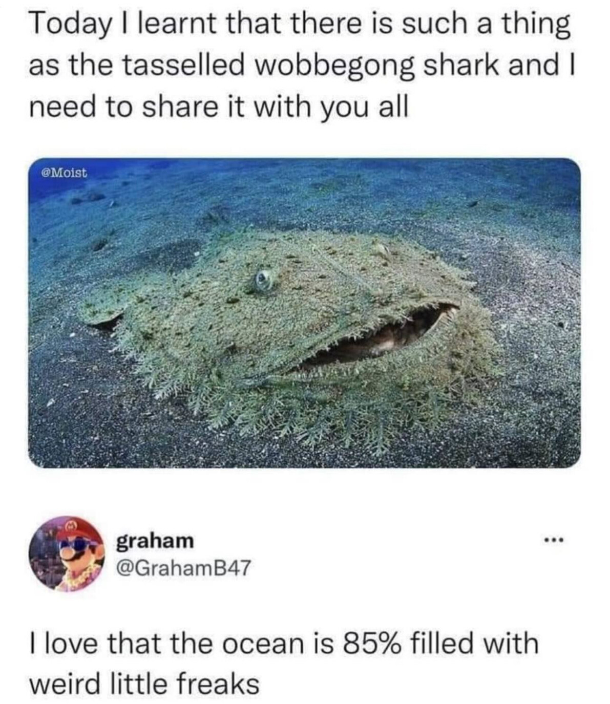
Task: Click the word "shark" in the caption
Action: (x=461, y=65)
